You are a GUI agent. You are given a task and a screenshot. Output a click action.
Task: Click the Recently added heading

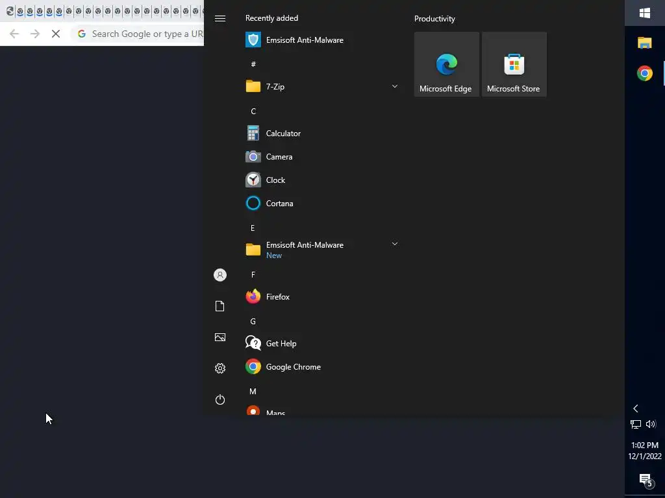pos(272,18)
